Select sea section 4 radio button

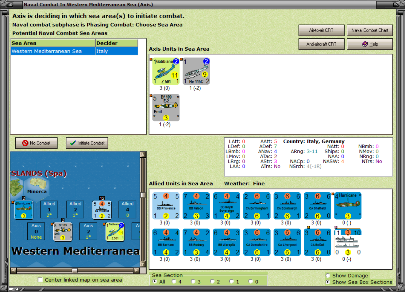174,282
